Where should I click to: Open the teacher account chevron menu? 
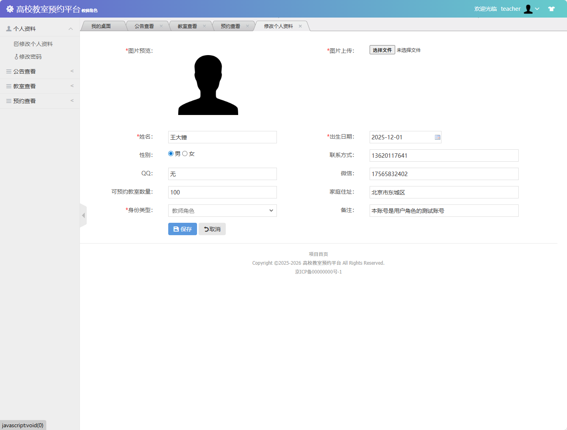[537, 8]
